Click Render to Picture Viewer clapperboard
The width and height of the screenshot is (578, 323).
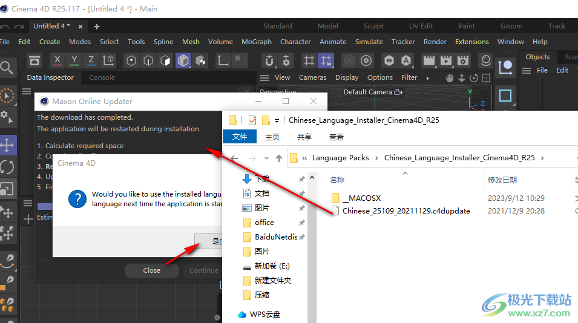click(x=429, y=60)
